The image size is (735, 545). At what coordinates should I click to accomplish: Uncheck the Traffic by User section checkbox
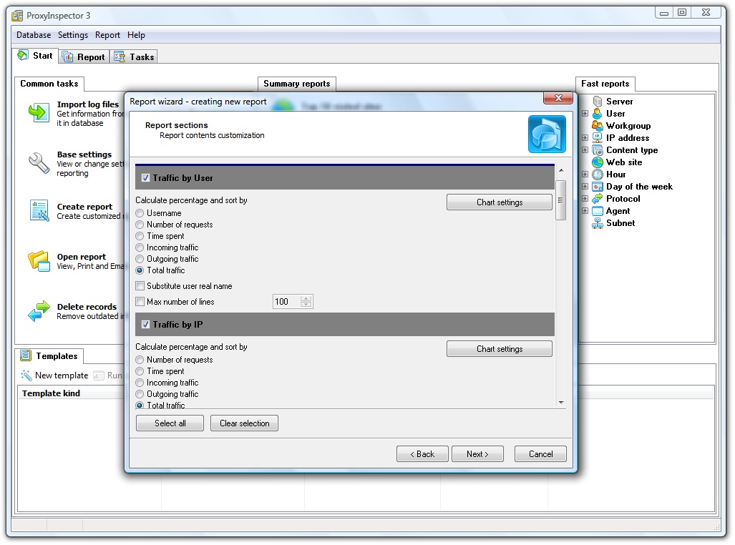tap(145, 178)
